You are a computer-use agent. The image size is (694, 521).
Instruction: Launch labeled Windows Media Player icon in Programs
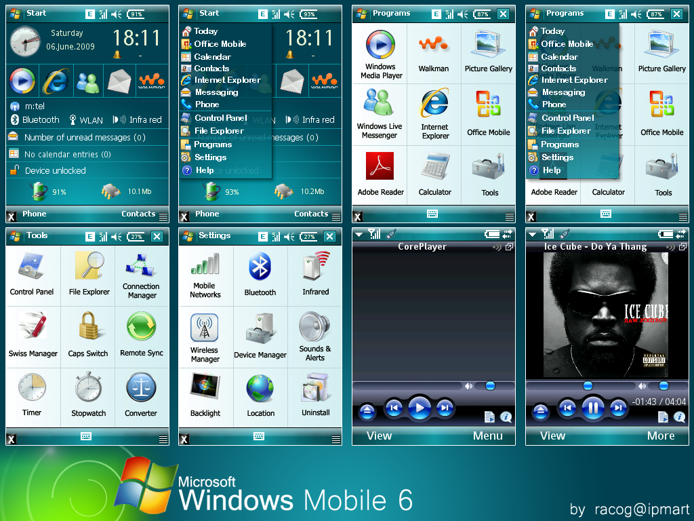click(x=381, y=55)
